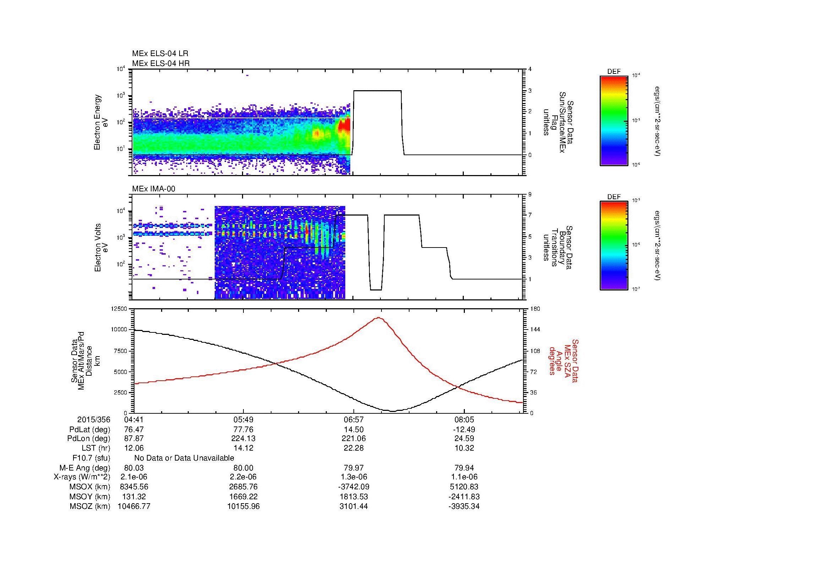Click the PdLon value 221.06
Viewport: 830px width, 587px height.
[x=353, y=438]
